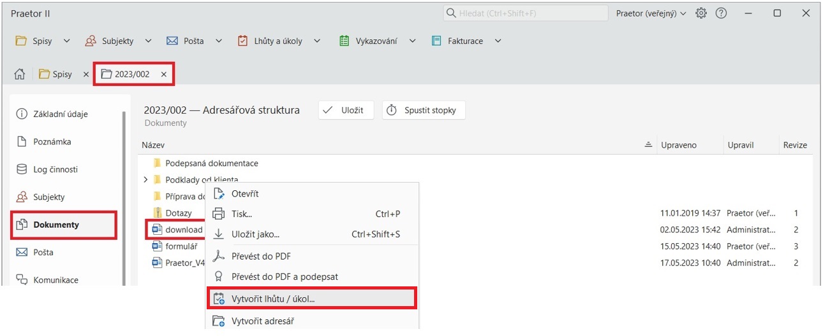Click the date 02.05.2023 15:42
The height and width of the screenshot is (336, 823).
(690, 230)
